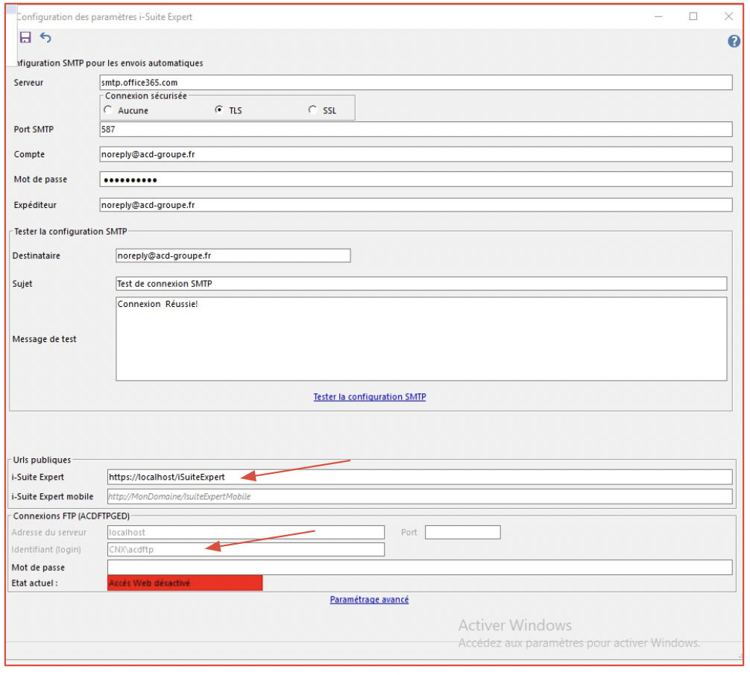The image size is (750, 675).
Task: Click the red Accès Web désactivé status
Action: click(185, 583)
